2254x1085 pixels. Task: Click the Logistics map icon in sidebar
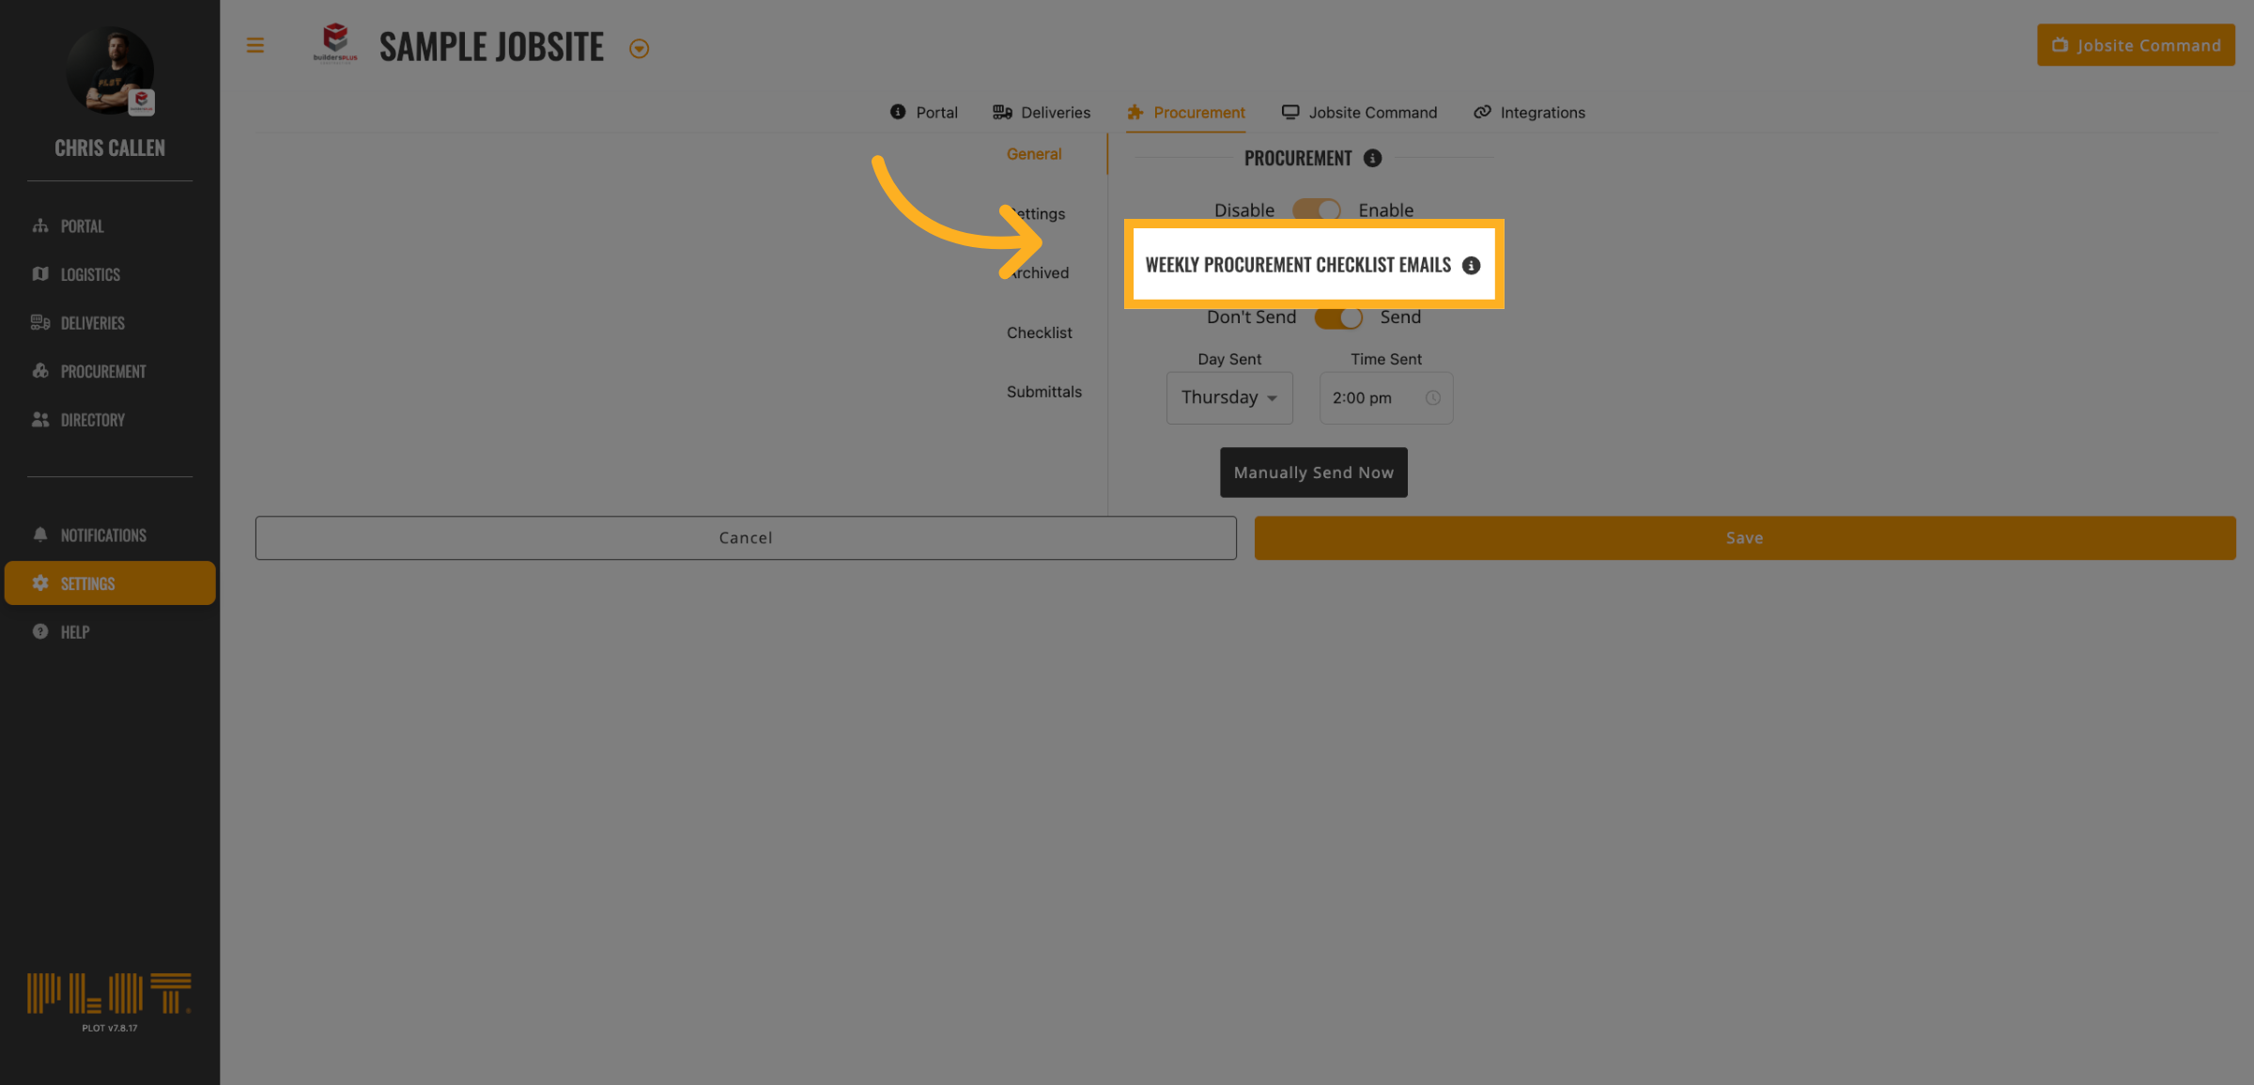point(40,274)
